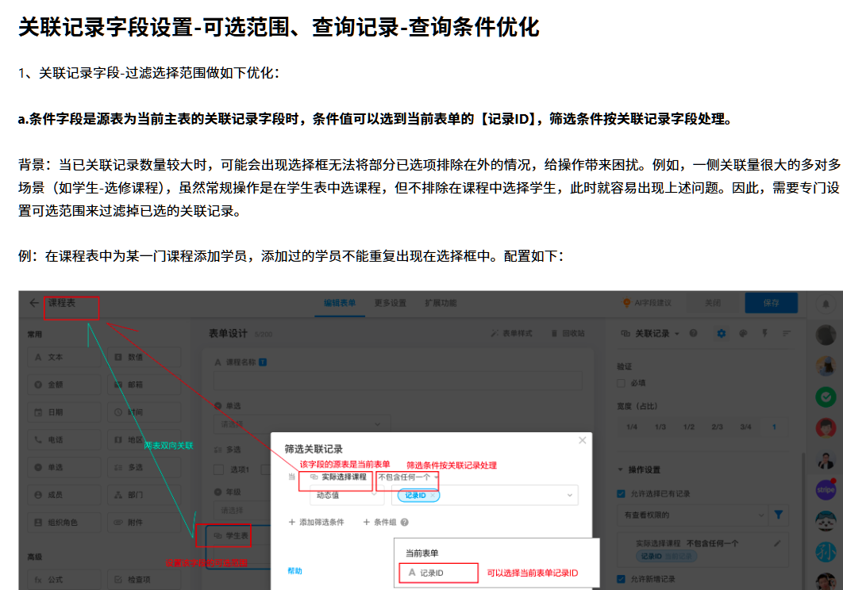This screenshot has height=590, width=843.
Task: Add a 检查项 checkbox field
Action: [x=144, y=580]
